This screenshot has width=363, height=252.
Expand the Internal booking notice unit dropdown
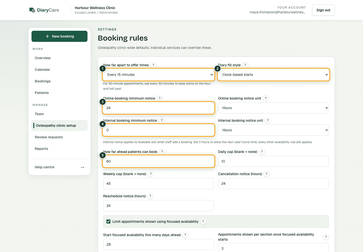click(x=274, y=130)
